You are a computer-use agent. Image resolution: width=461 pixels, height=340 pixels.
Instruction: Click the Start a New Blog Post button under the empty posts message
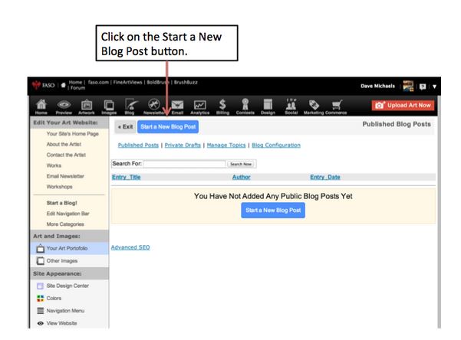[x=273, y=211]
